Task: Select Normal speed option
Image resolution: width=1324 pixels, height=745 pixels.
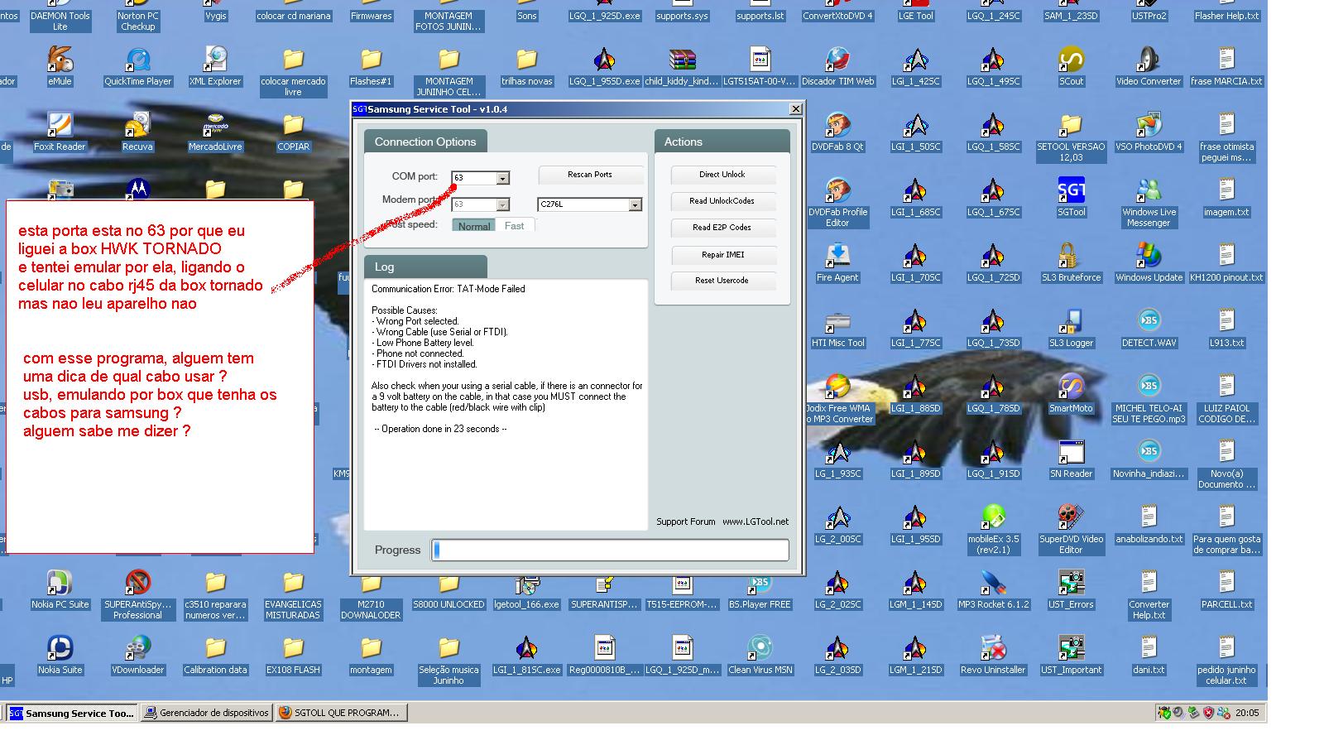Action: click(x=474, y=225)
